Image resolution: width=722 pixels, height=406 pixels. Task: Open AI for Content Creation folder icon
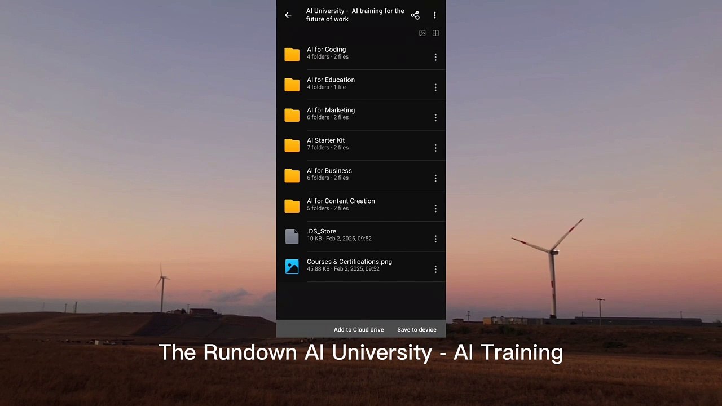[x=292, y=206]
